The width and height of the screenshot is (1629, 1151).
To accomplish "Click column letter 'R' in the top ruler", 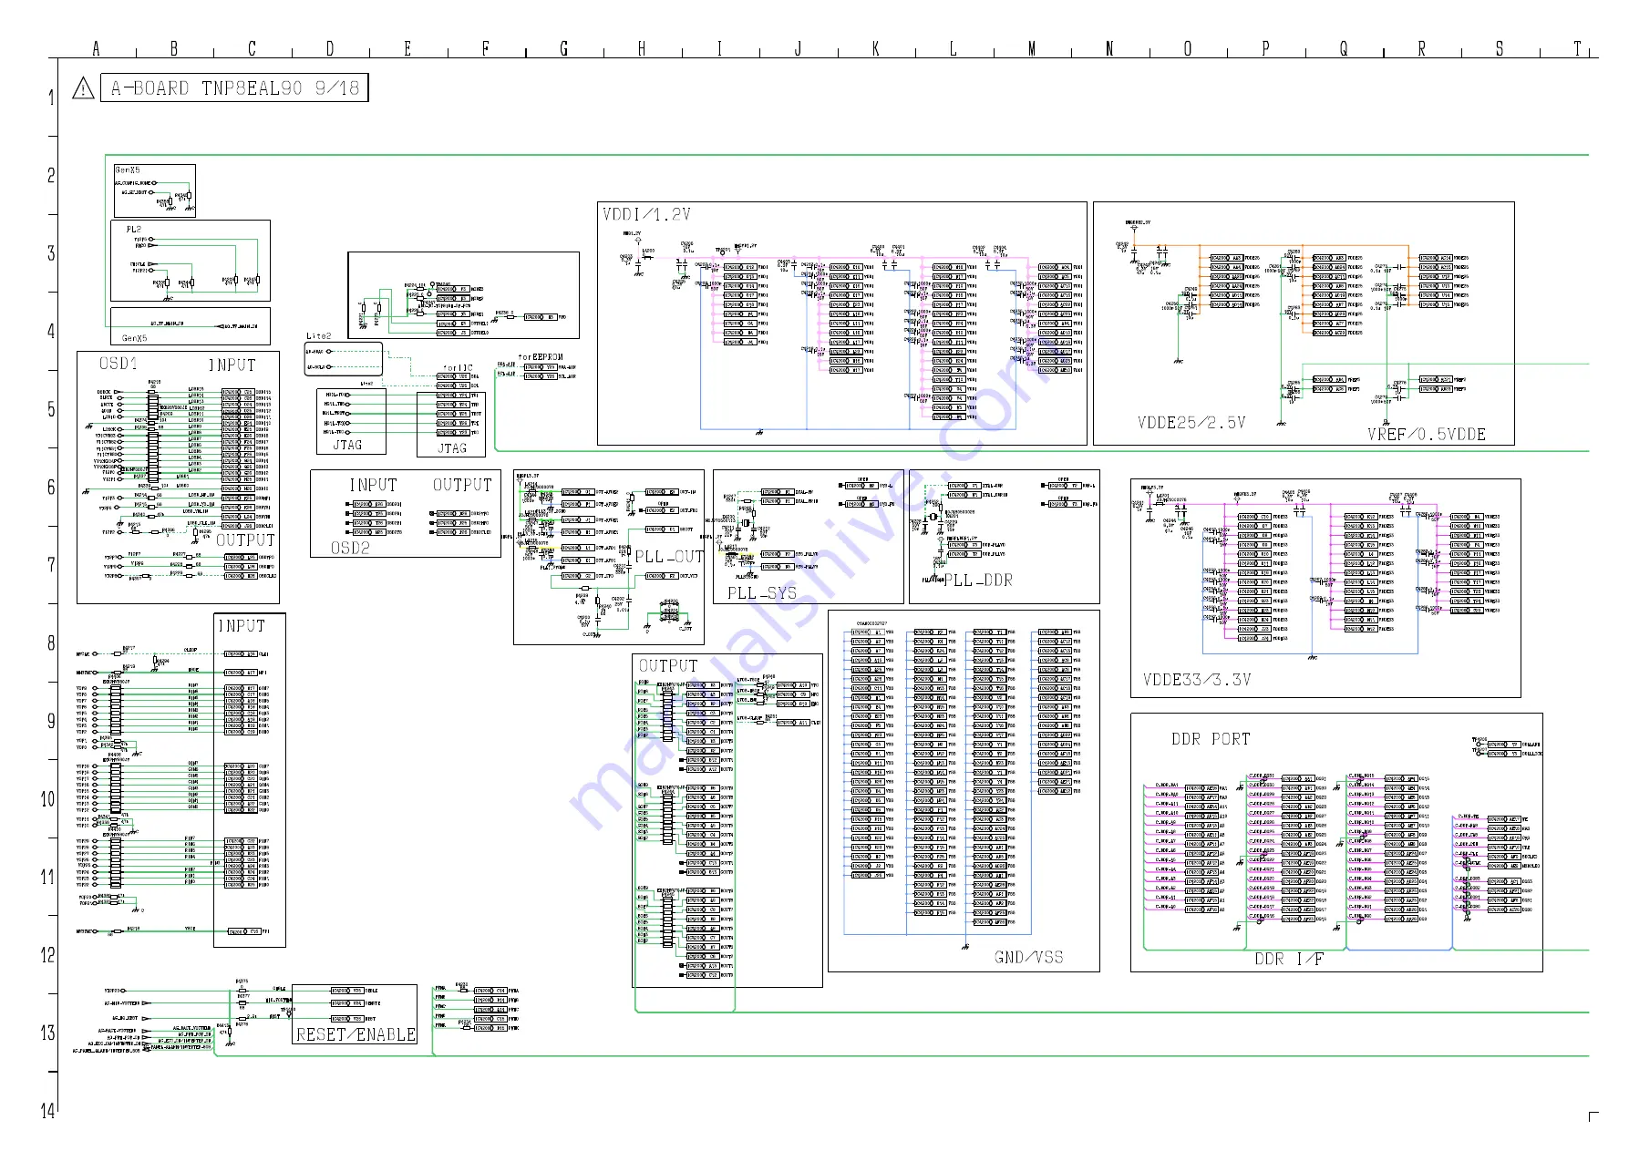I will pos(1421,49).
